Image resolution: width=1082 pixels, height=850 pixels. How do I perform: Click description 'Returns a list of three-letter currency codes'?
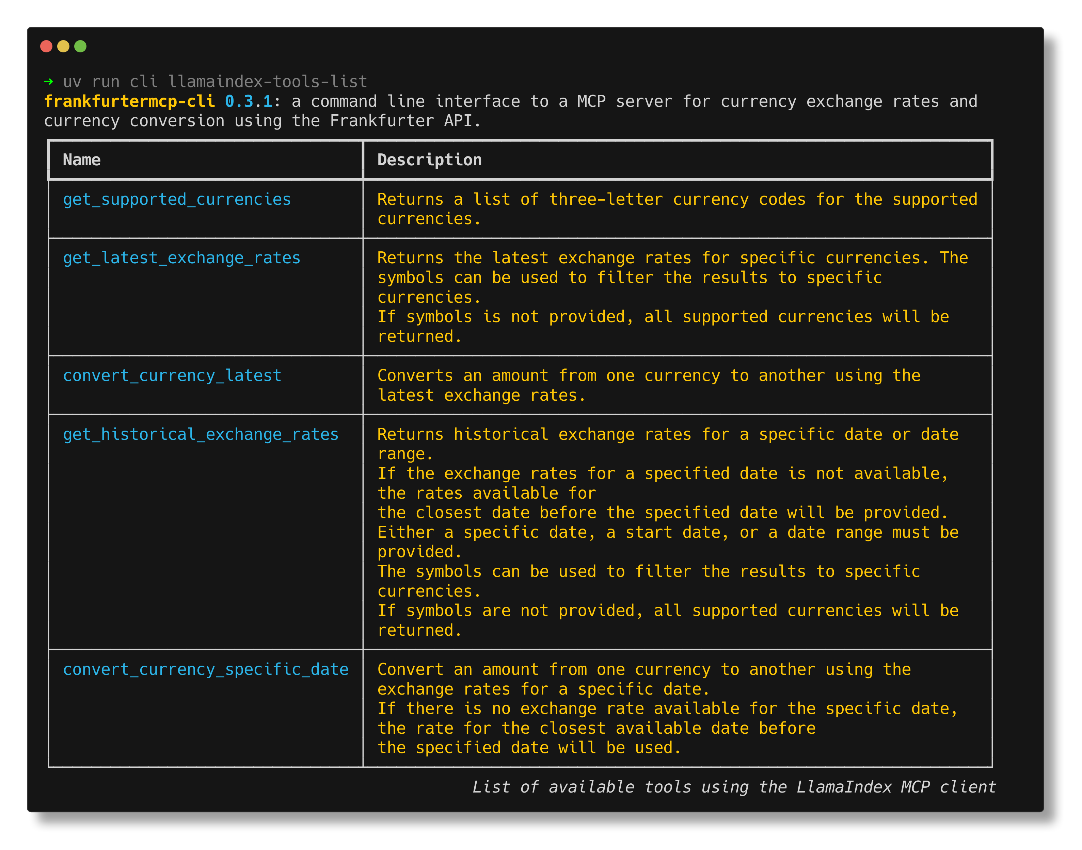(591, 199)
